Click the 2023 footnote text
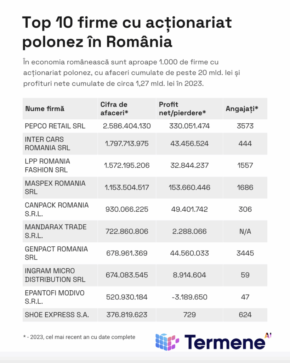The height and width of the screenshot is (363, 290). pos(80,337)
